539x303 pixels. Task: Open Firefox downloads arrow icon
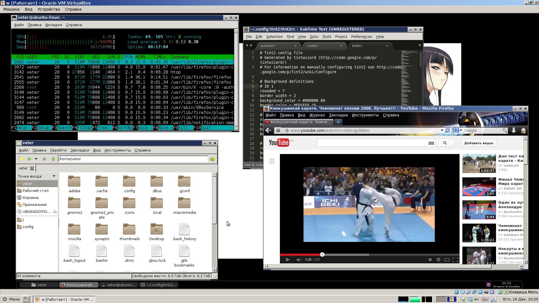click(514, 130)
